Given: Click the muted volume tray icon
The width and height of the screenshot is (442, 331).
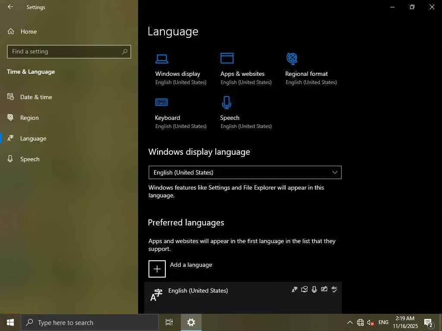Looking at the screenshot, I should pyautogui.click(x=370, y=322).
